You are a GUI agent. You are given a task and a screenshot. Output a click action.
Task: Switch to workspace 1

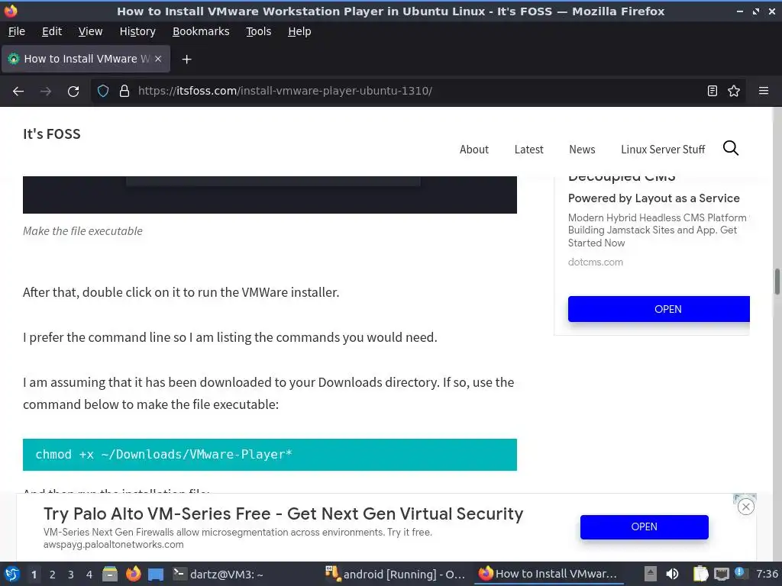pyautogui.click(x=34, y=575)
